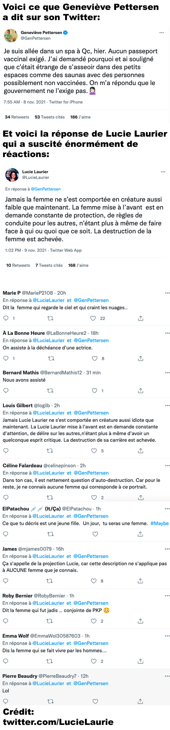Like James's reply about projection

(x=93, y=581)
